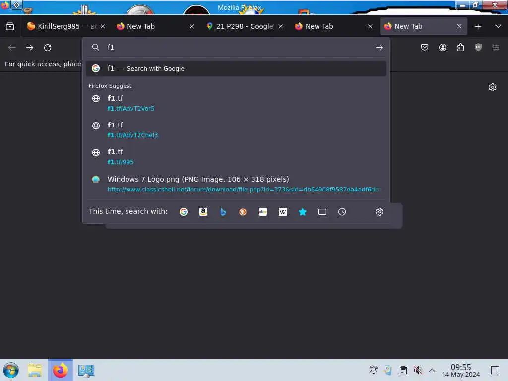The image size is (508, 381).
Task: Open the Start menu orb
Action: click(x=11, y=370)
